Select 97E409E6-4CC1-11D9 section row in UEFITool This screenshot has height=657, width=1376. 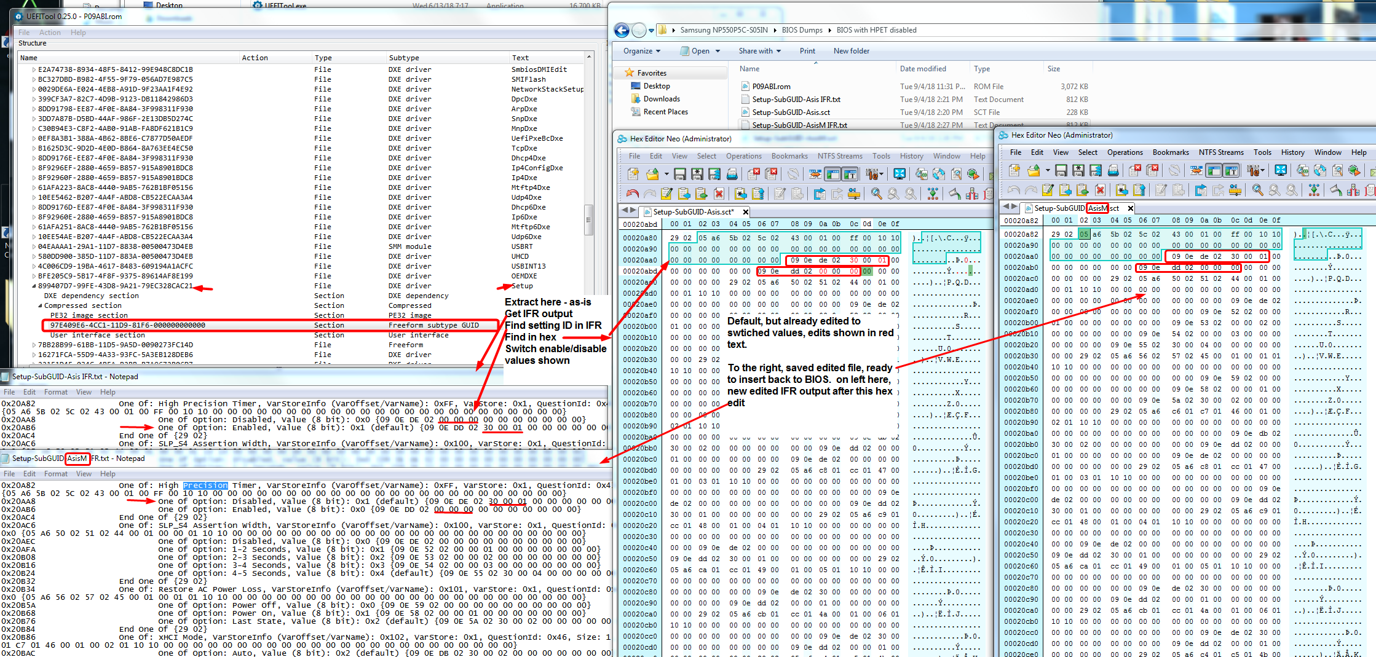point(271,325)
